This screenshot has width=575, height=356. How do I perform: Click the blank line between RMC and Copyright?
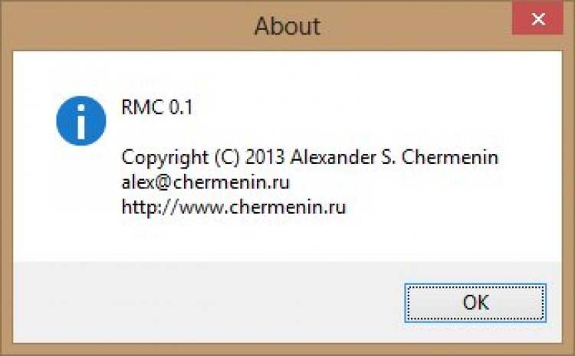[x=230, y=133]
